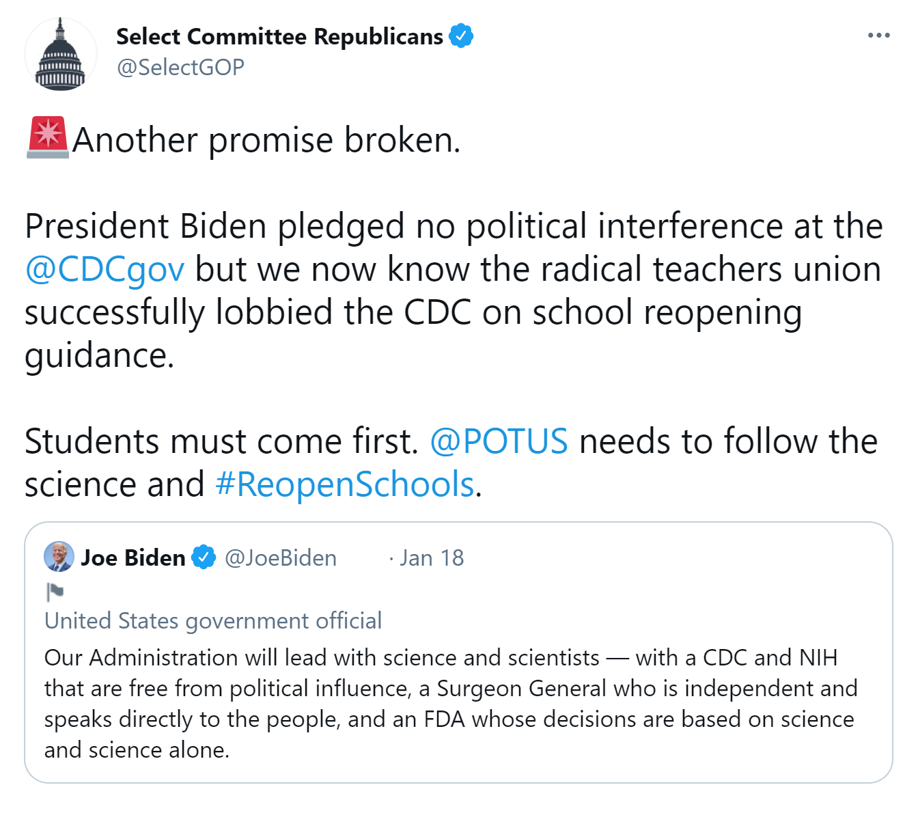Screen dimensions: 918x813
Task: Open the @SelectGOP handle
Action: point(180,67)
